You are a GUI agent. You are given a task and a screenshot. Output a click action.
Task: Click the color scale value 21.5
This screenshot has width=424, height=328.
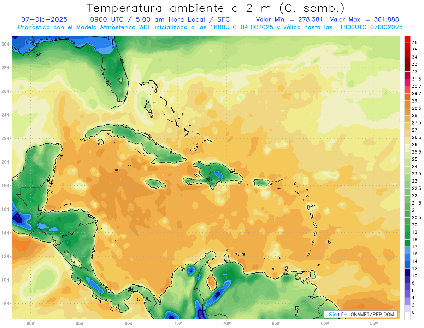click(417, 203)
